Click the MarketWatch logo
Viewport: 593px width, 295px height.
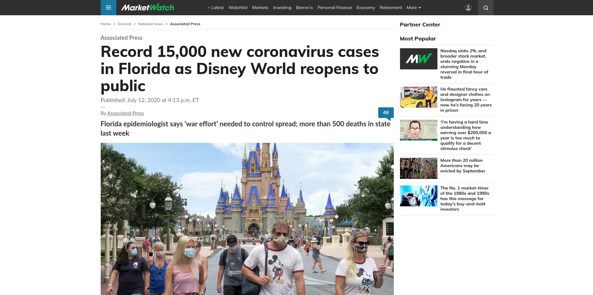pos(147,7)
